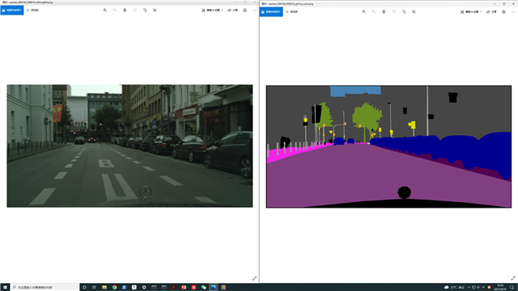Expand Edit & Create dropdown in right window
Viewport: 518px width, 291px height.
(x=471, y=12)
